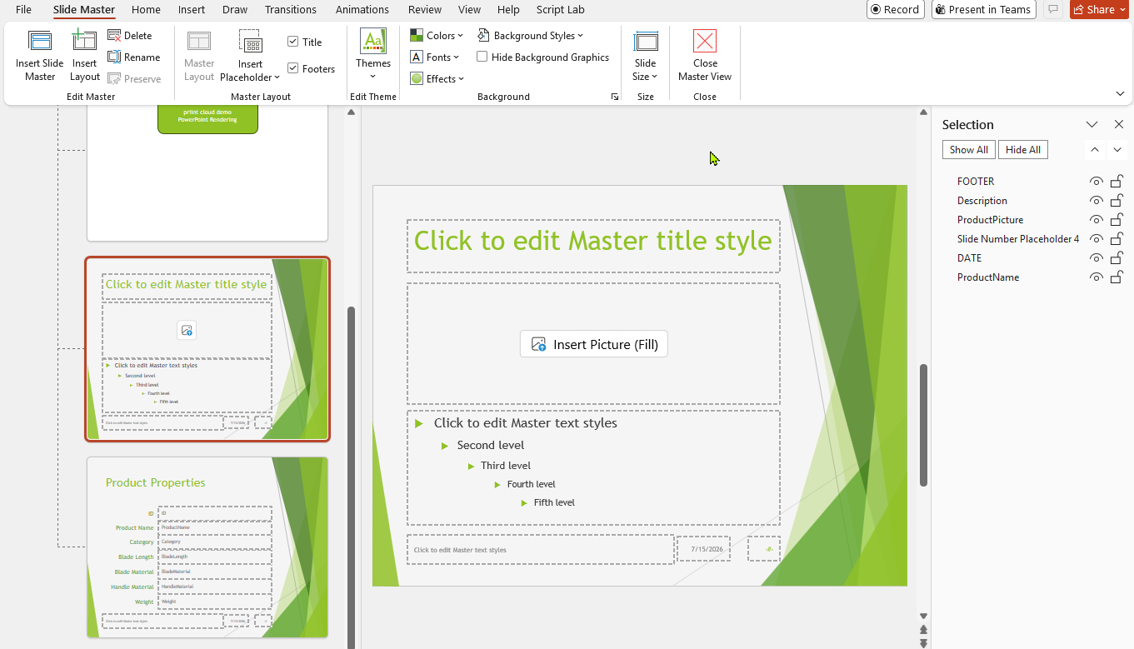The image size is (1134, 649).
Task: Enable Hide Background Graphics checkbox
Action: pyautogui.click(x=482, y=57)
